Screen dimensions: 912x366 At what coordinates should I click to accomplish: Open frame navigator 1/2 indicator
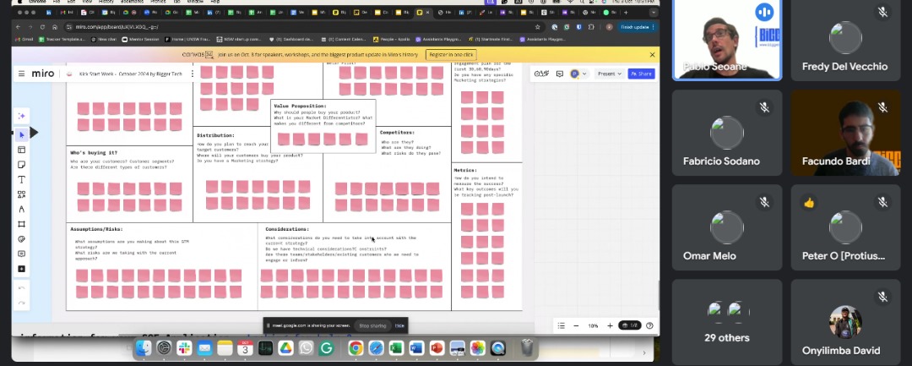pyautogui.click(x=630, y=326)
